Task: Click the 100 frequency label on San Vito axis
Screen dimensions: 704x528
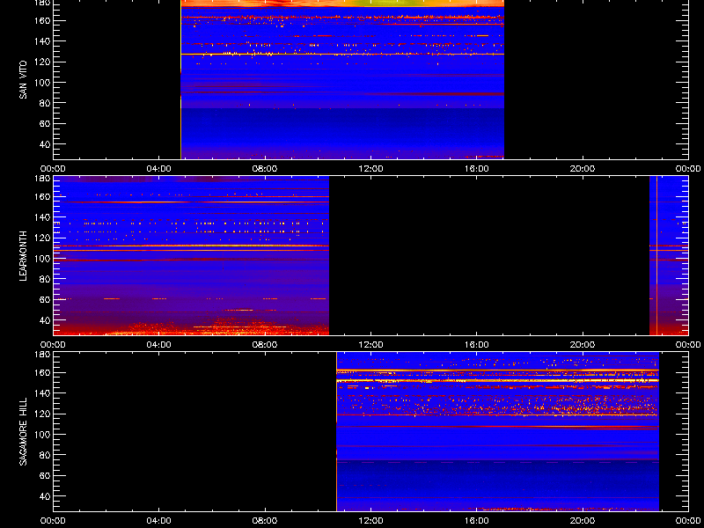Action: tap(43, 83)
